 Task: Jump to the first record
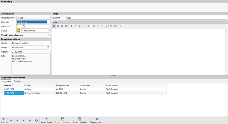pos(11,121)
